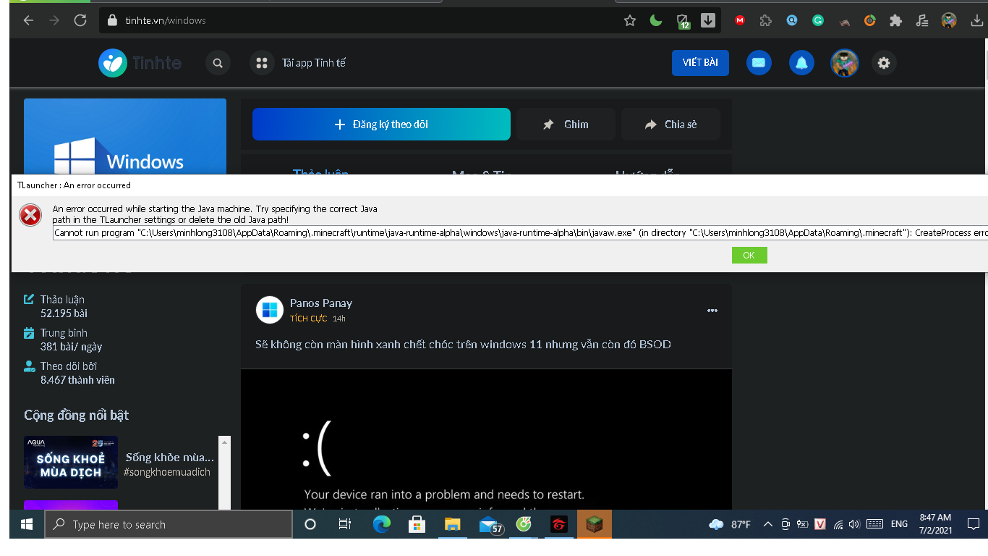988x556 pixels.
Task: Open the site settings gear icon
Action: [x=884, y=63]
